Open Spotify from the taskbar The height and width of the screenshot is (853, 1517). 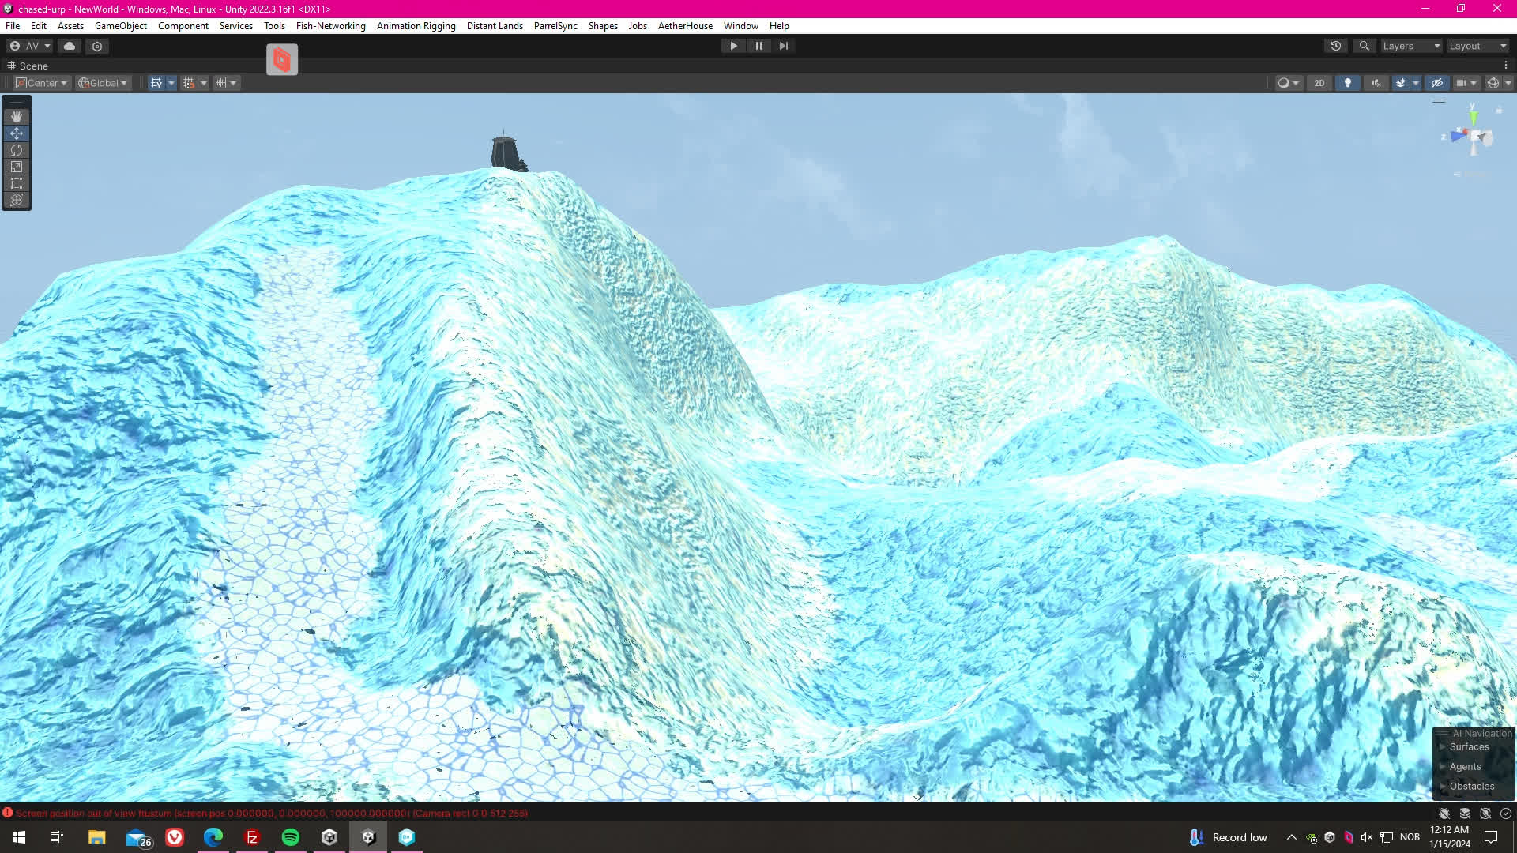tap(291, 837)
